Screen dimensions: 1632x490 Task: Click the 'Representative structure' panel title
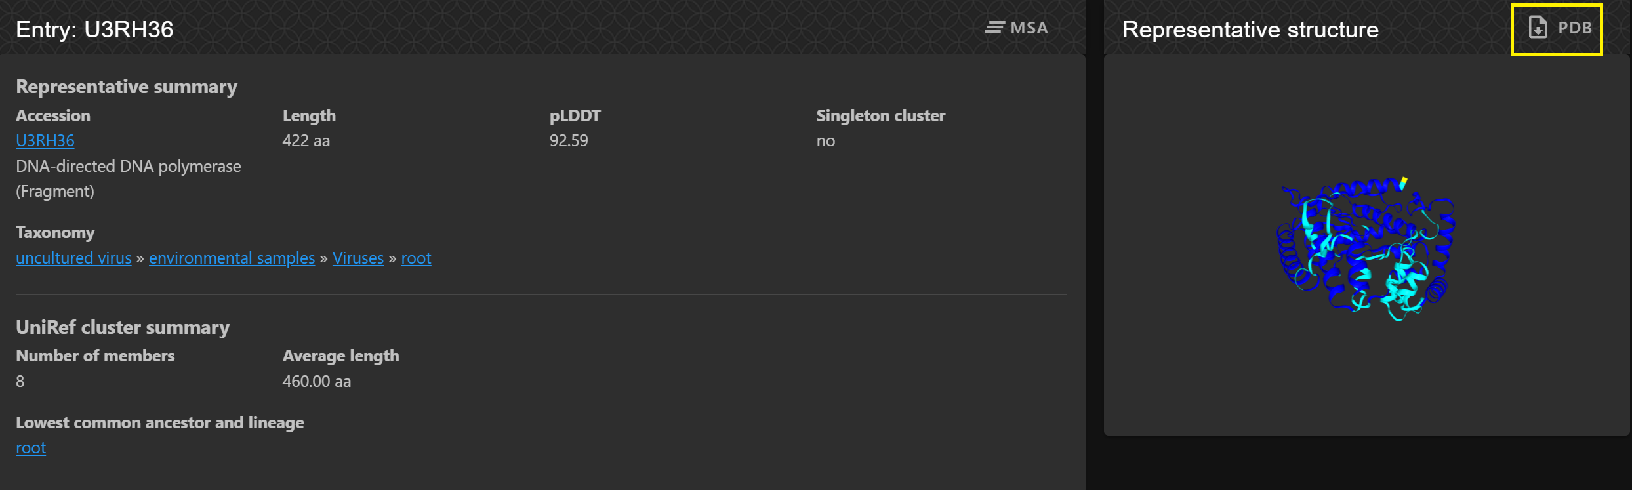(1250, 30)
